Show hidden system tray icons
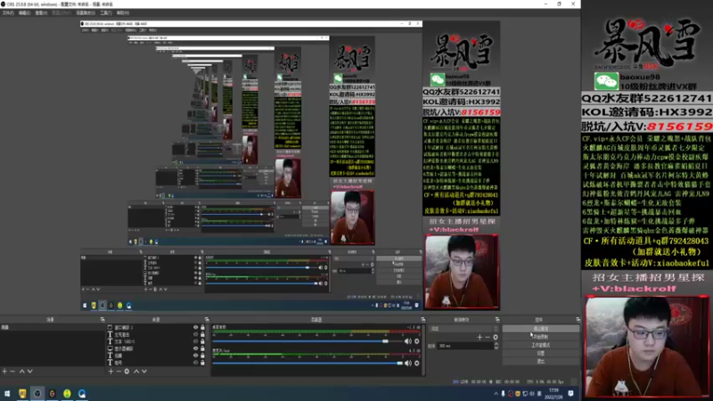Viewport: 713px width, 401px height. coord(496,394)
